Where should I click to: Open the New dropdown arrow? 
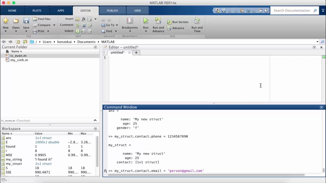[x=5, y=31]
